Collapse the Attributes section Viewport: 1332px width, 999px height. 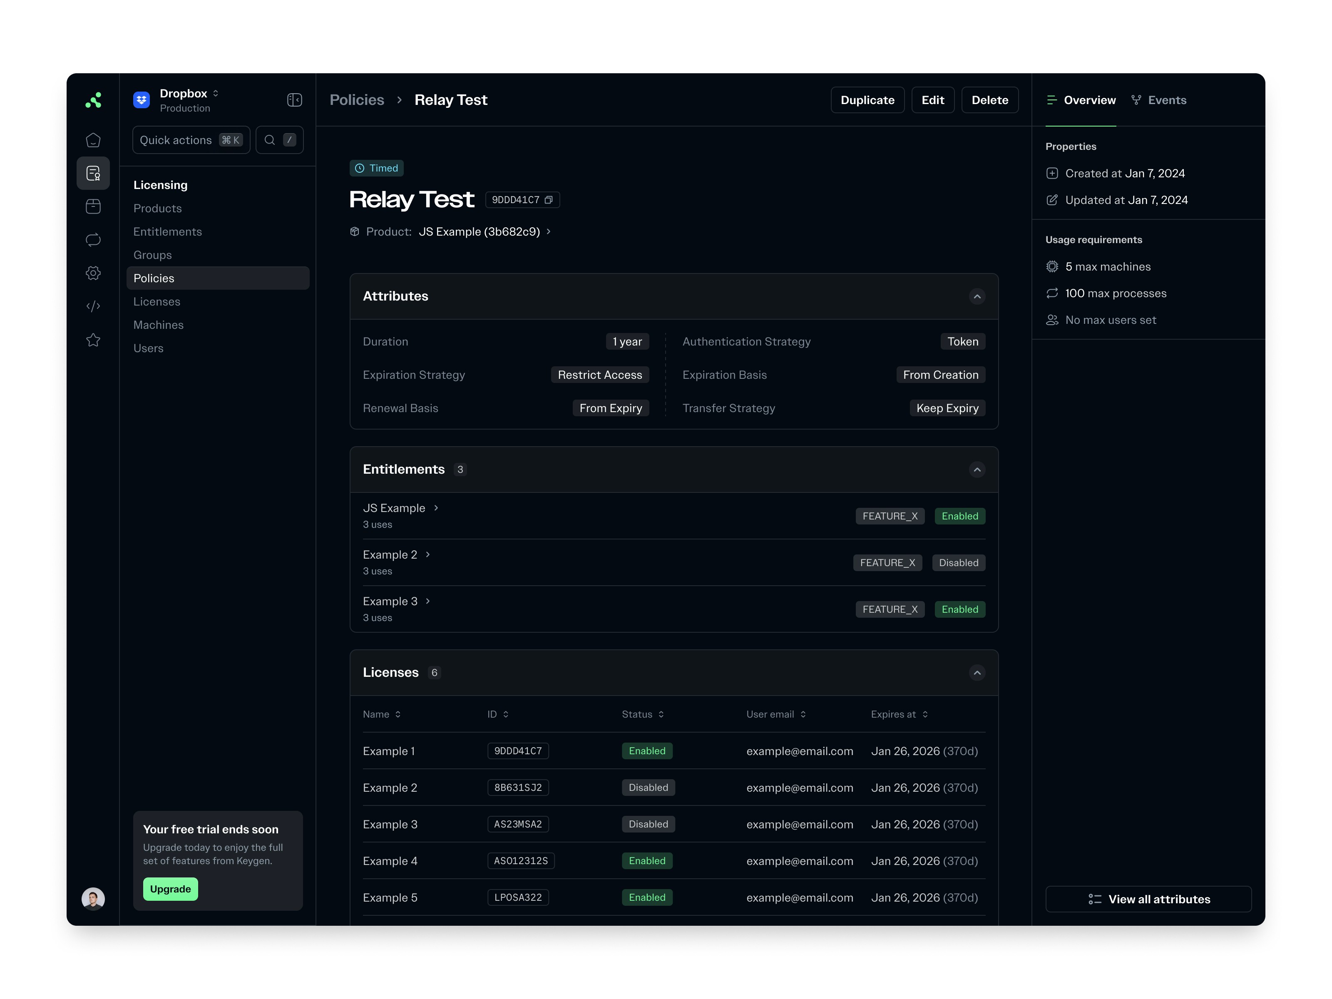(x=977, y=296)
